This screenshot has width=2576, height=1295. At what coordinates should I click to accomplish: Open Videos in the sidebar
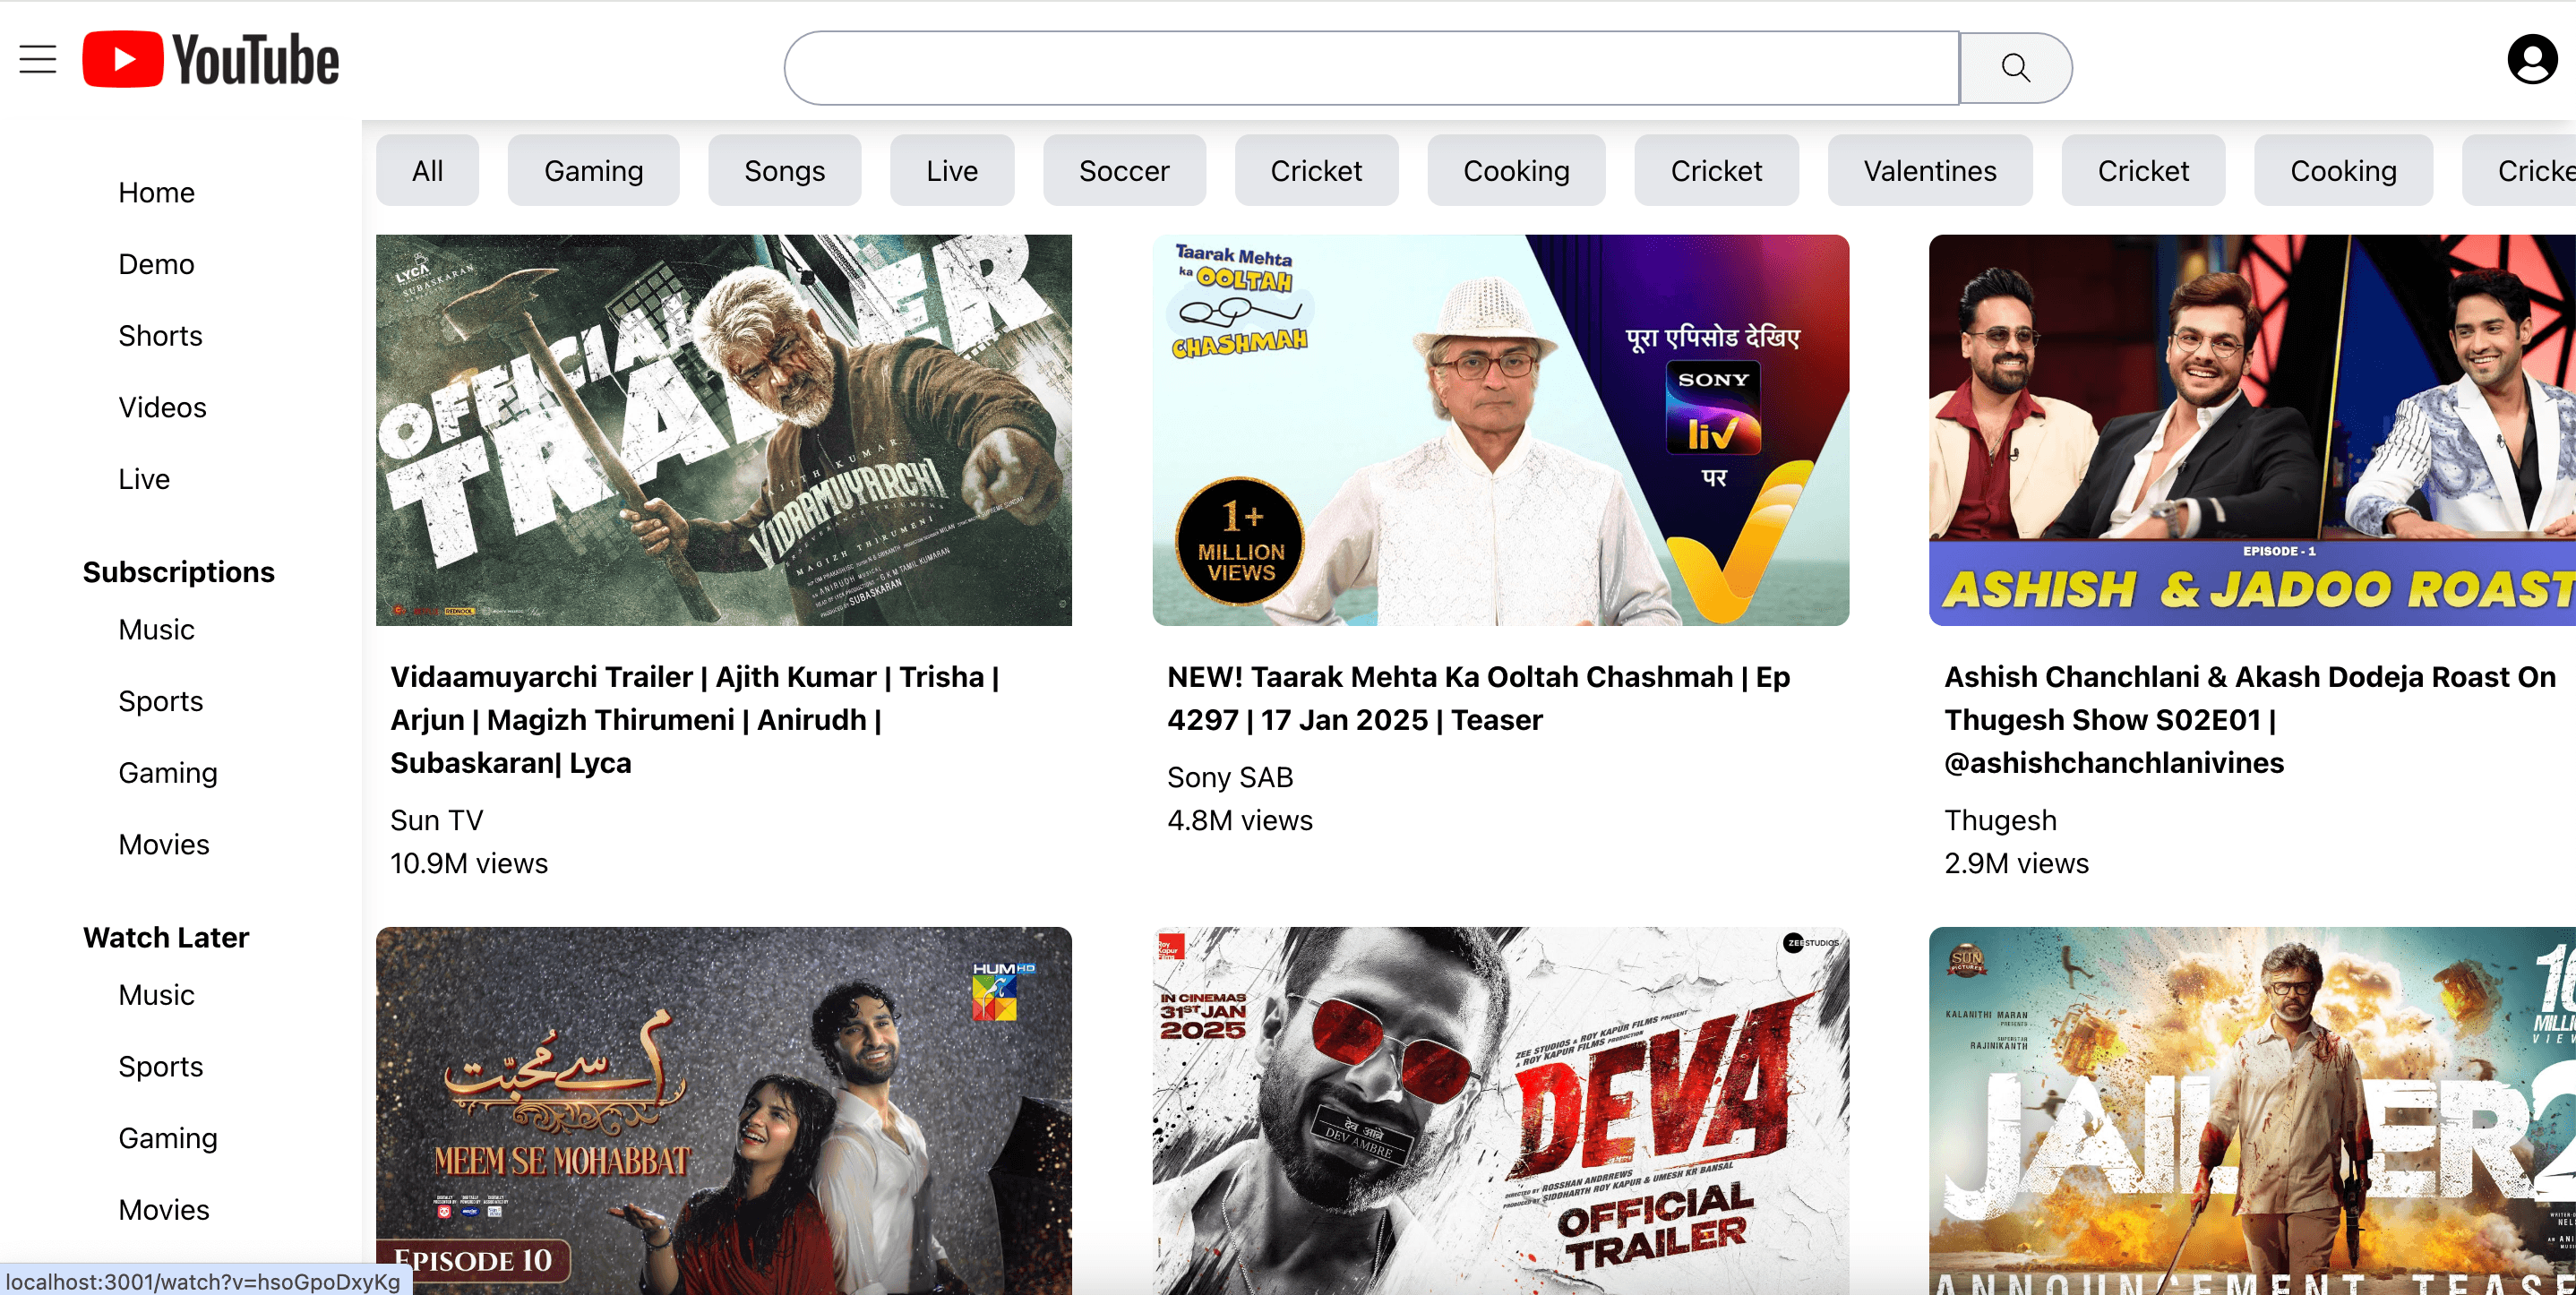(x=162, y=408)
